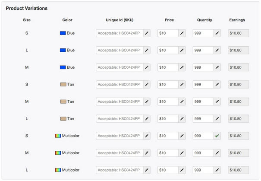Image resolution: width=261 pixels, height=181 pixels.
Task: Click the Blue color swatch in Small row
Action: [x=63, y=33]
